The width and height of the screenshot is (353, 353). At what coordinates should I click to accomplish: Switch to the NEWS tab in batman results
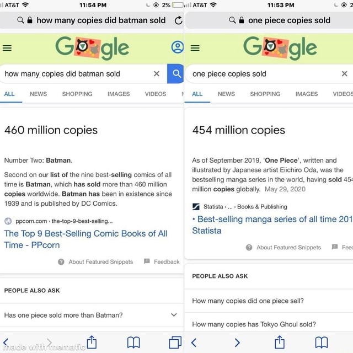(38, 94)
